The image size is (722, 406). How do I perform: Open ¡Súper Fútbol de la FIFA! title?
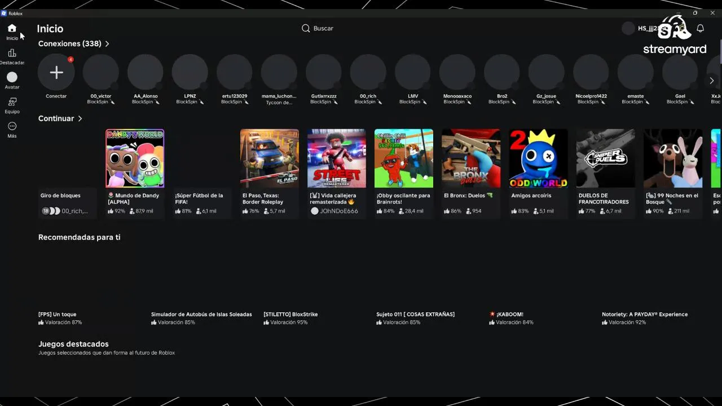199,198
